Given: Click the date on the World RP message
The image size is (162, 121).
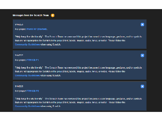Looking at the screenshot, I should pos(19,25).
